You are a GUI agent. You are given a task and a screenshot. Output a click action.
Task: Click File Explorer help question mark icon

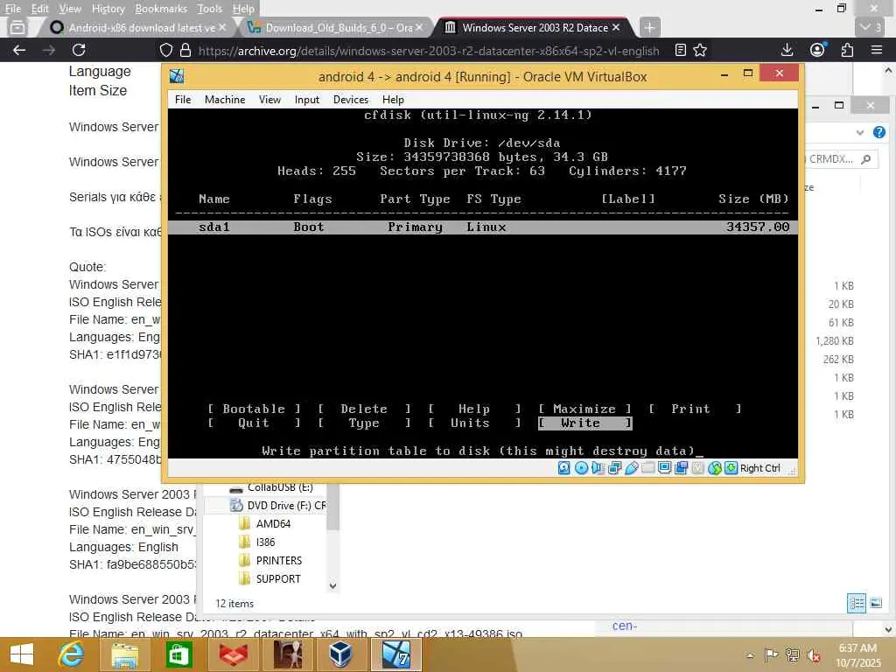pos(878,133)
